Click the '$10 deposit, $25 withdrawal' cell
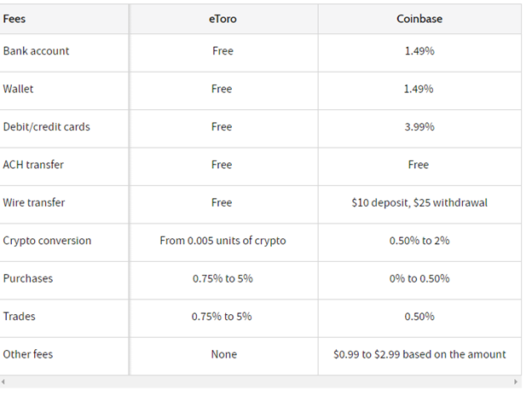Viewport: 532px width, 396px height. tap(419, 203)
